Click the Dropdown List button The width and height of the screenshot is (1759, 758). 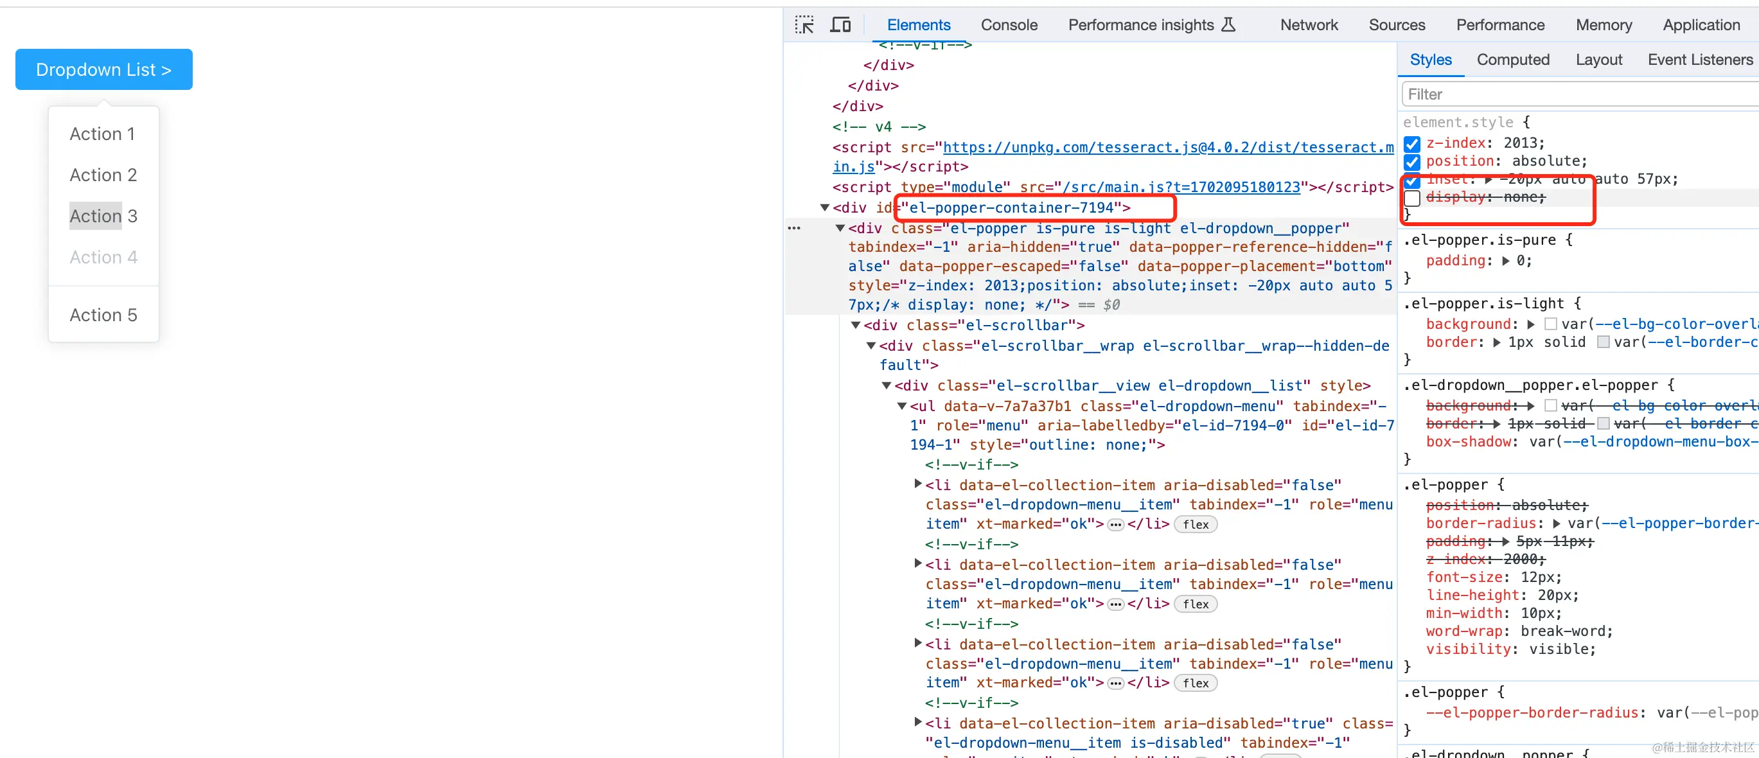(104, 69)
